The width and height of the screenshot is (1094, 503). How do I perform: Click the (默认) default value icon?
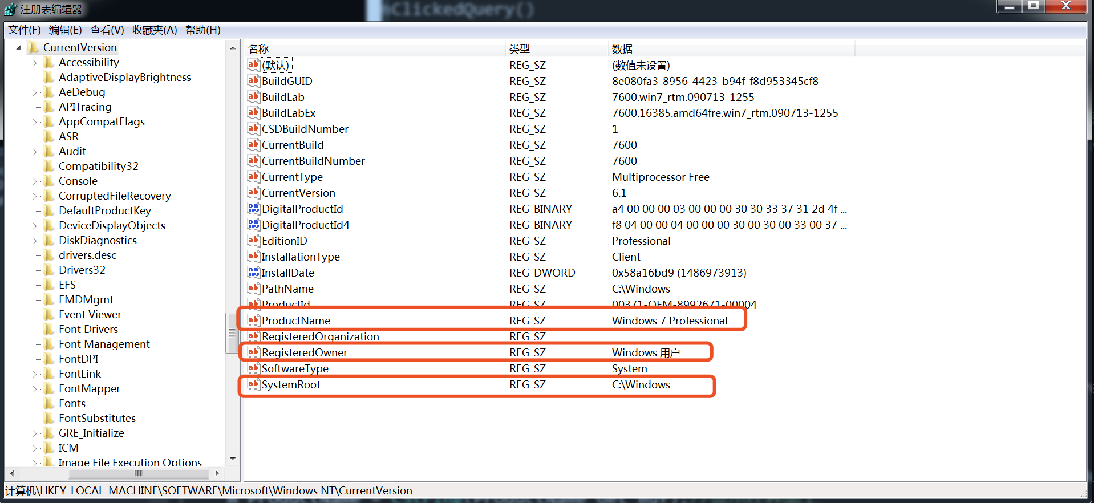(253, 65)
